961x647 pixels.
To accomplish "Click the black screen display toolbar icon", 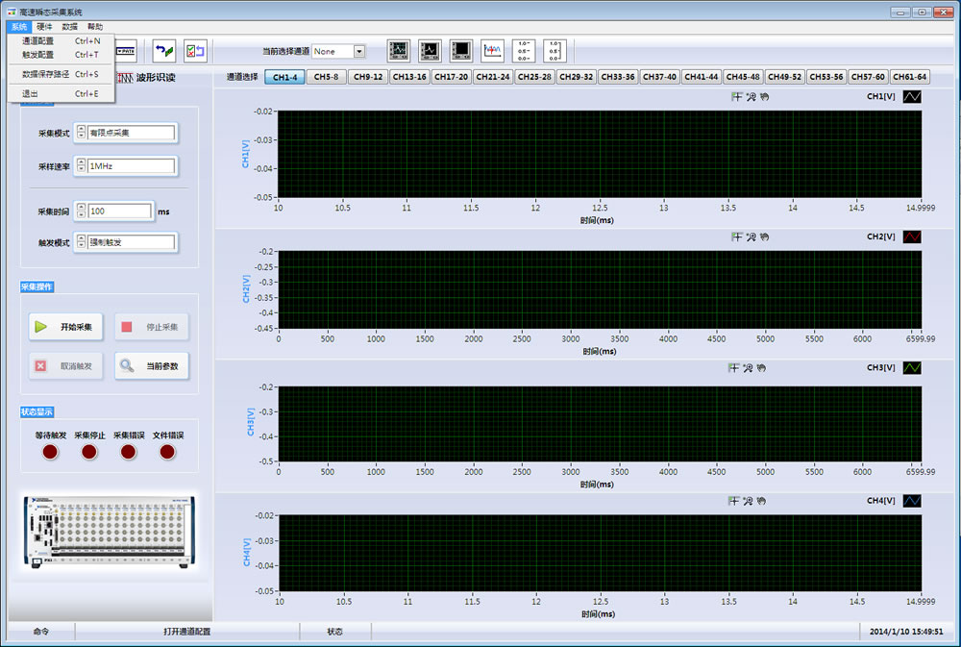I will [x=461, y=51].
